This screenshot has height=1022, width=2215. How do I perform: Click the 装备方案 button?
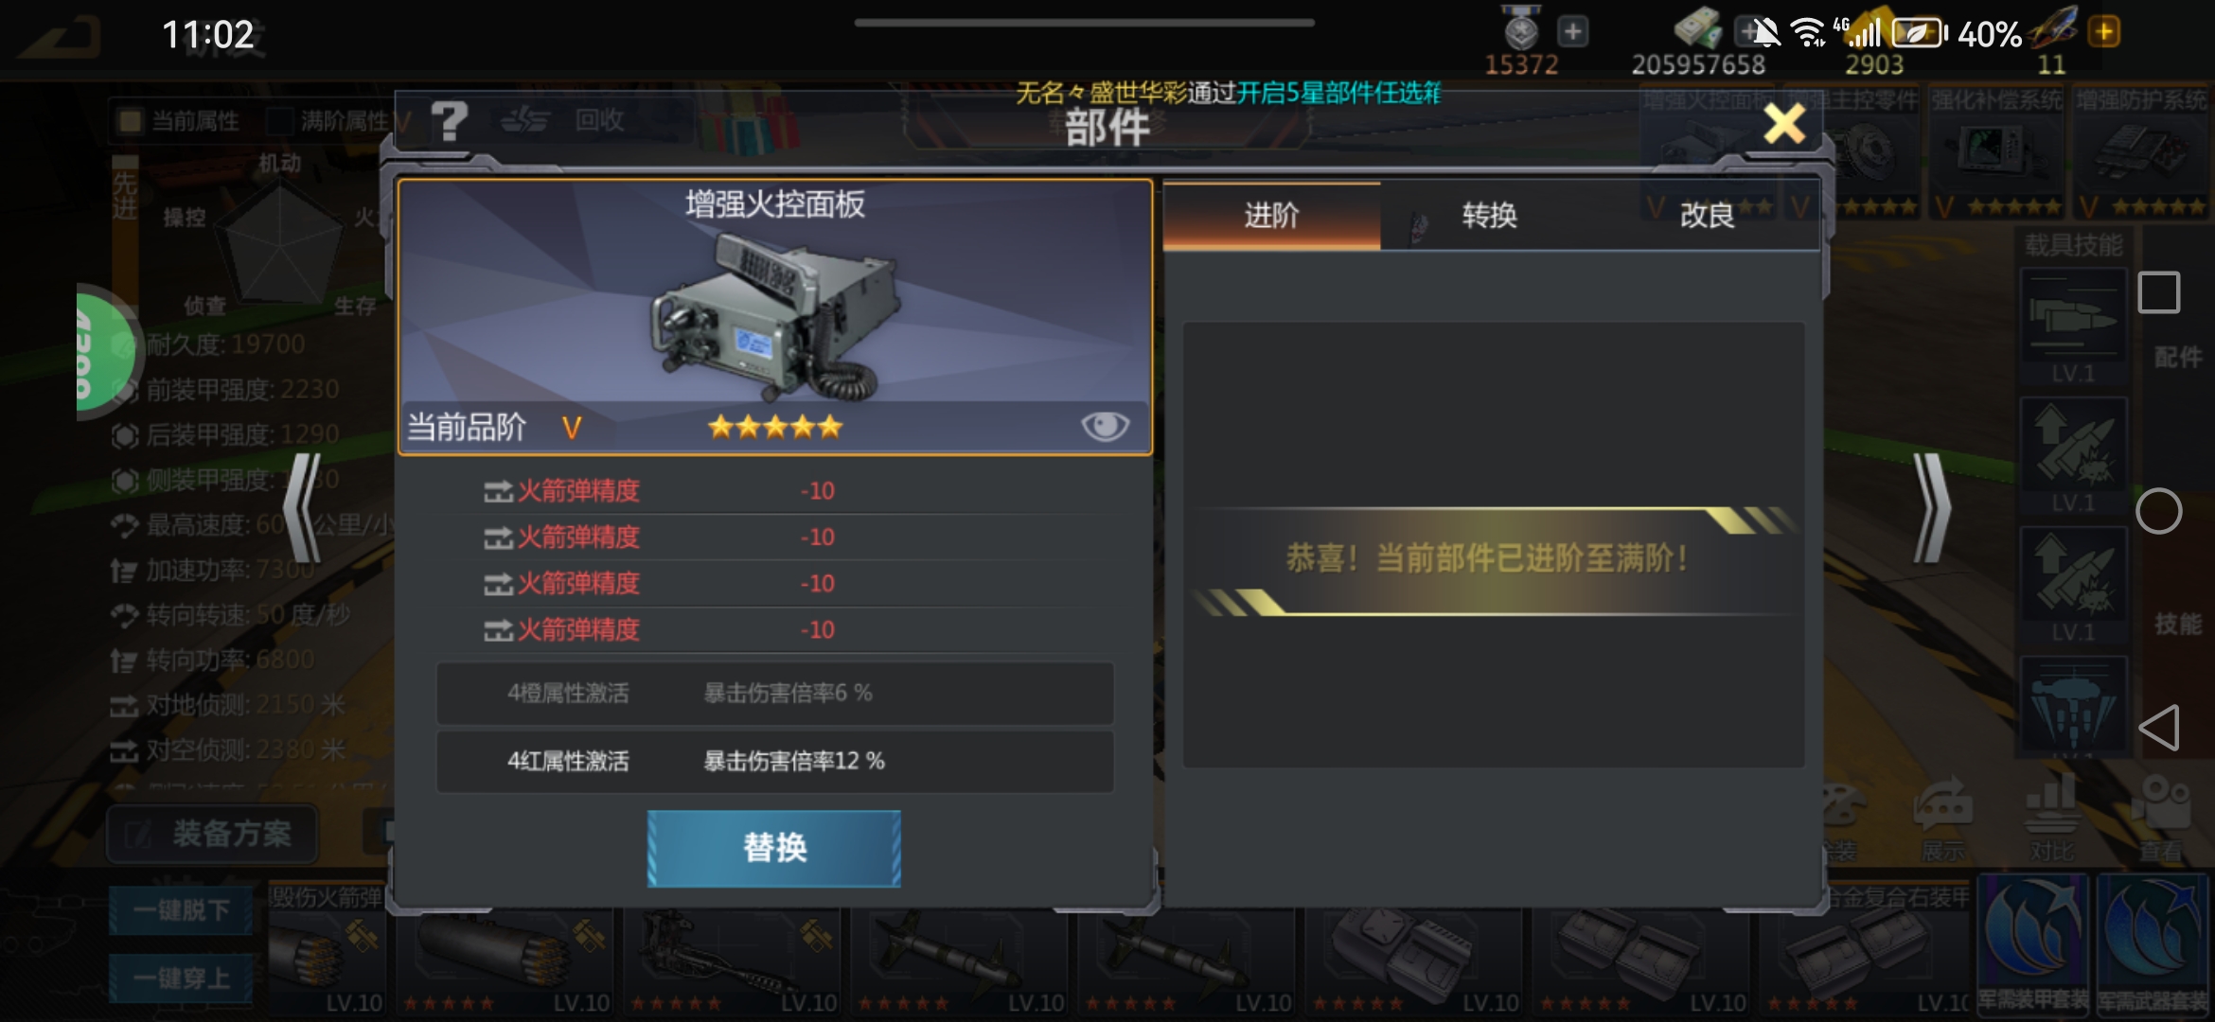point(213,834)
